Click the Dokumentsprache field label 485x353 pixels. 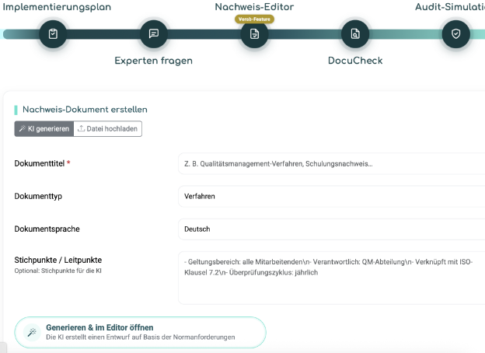47,229
